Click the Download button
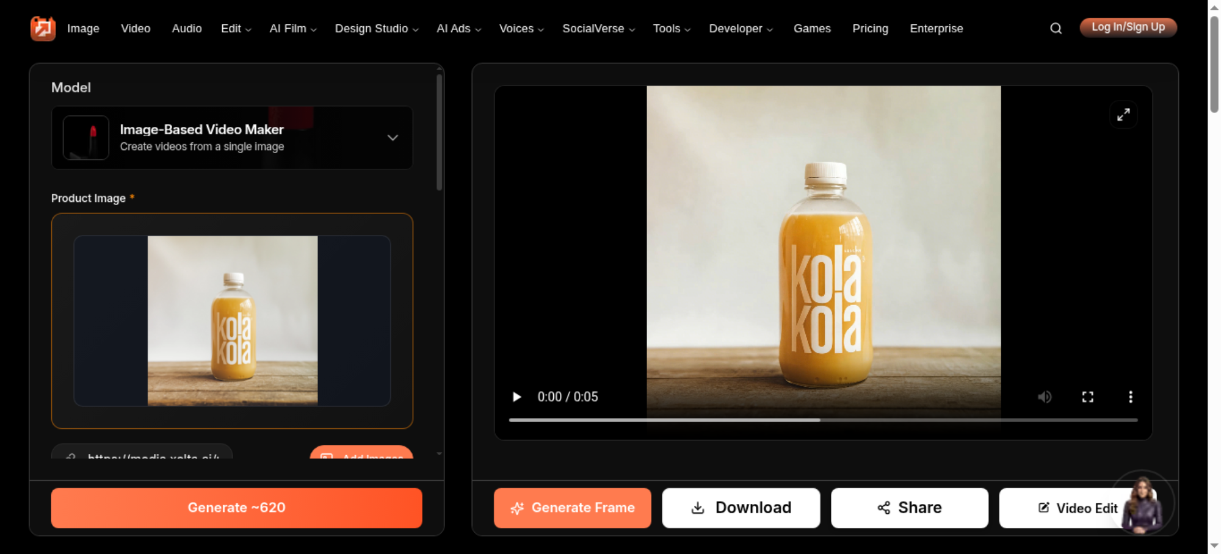This screenshot has width=1221, height=554. pos(741,508)
